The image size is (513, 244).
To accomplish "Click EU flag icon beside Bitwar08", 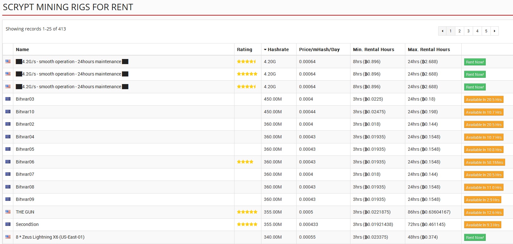I will (8, 187).
